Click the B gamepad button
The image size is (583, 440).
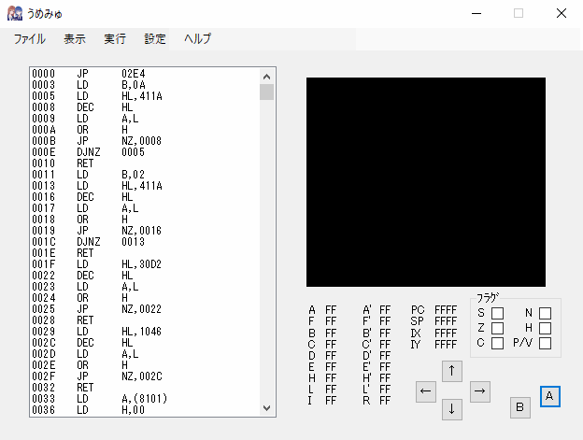(x=520, y=407)
